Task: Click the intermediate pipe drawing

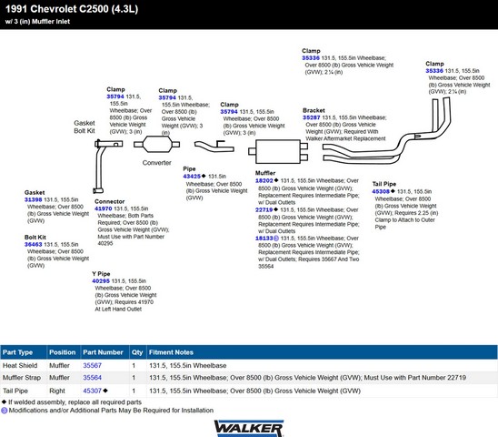Action: coord(214,147)
